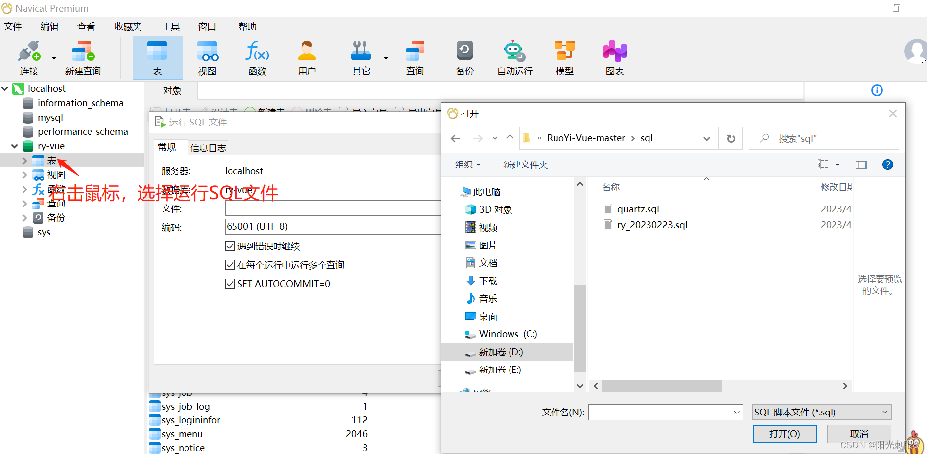Toggle SET AUTOCOMMIT=0 checkbox
Screen dimensions: 927x454
[x=230, y=284]
